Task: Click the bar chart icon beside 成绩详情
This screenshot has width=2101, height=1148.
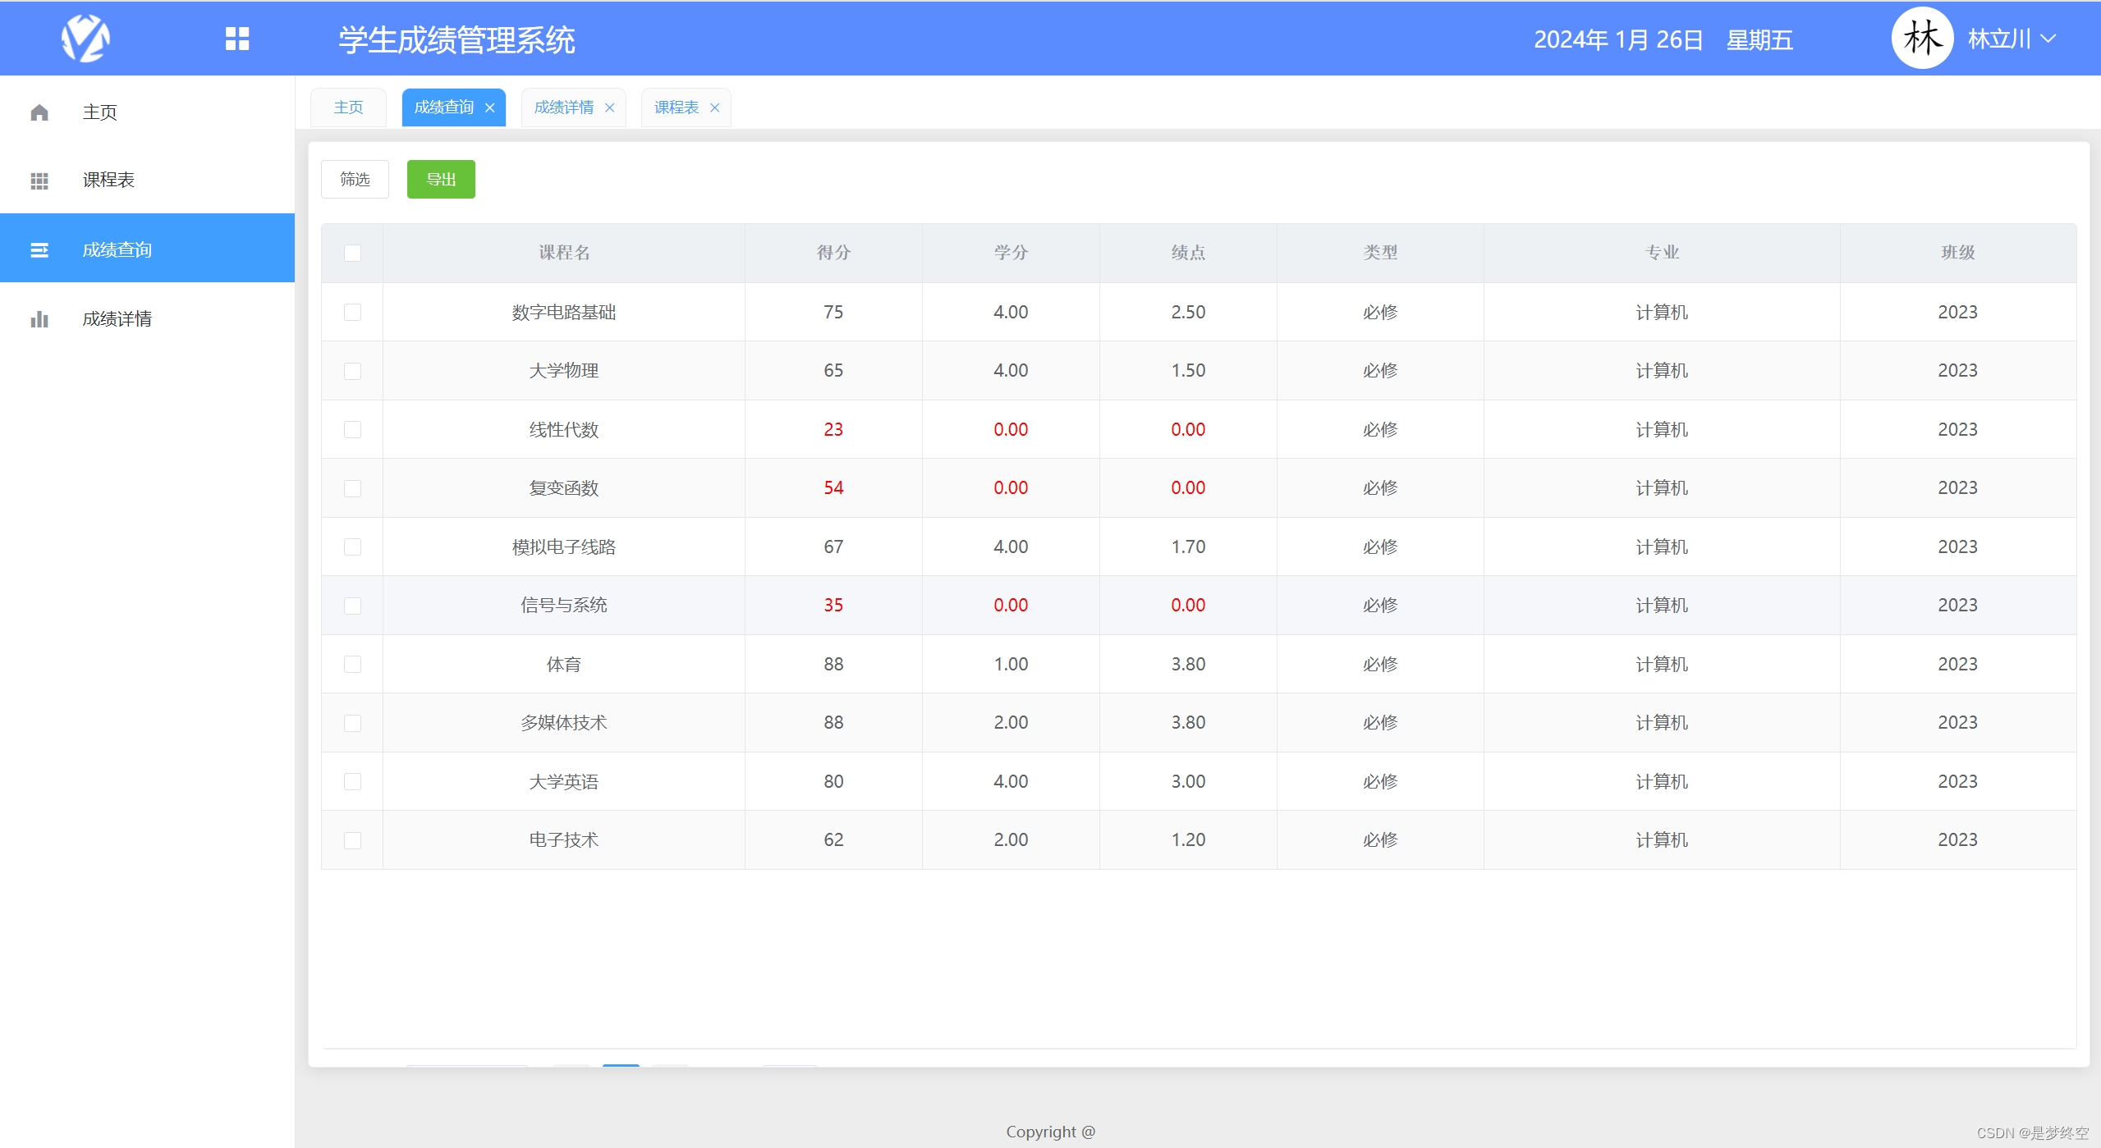Action: click(39, 318)
